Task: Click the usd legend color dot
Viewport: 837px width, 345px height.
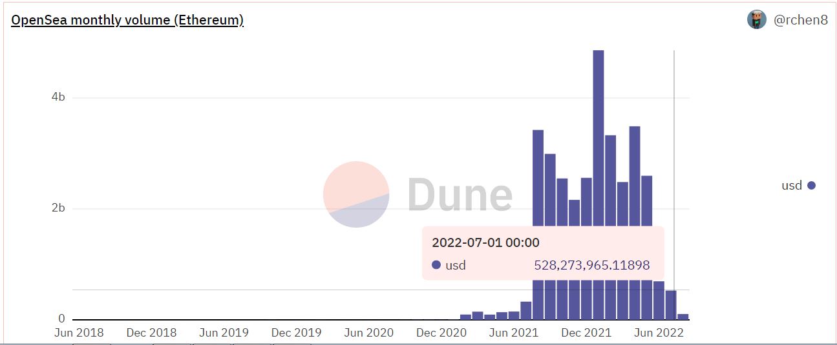Action: tap(812, 186)
